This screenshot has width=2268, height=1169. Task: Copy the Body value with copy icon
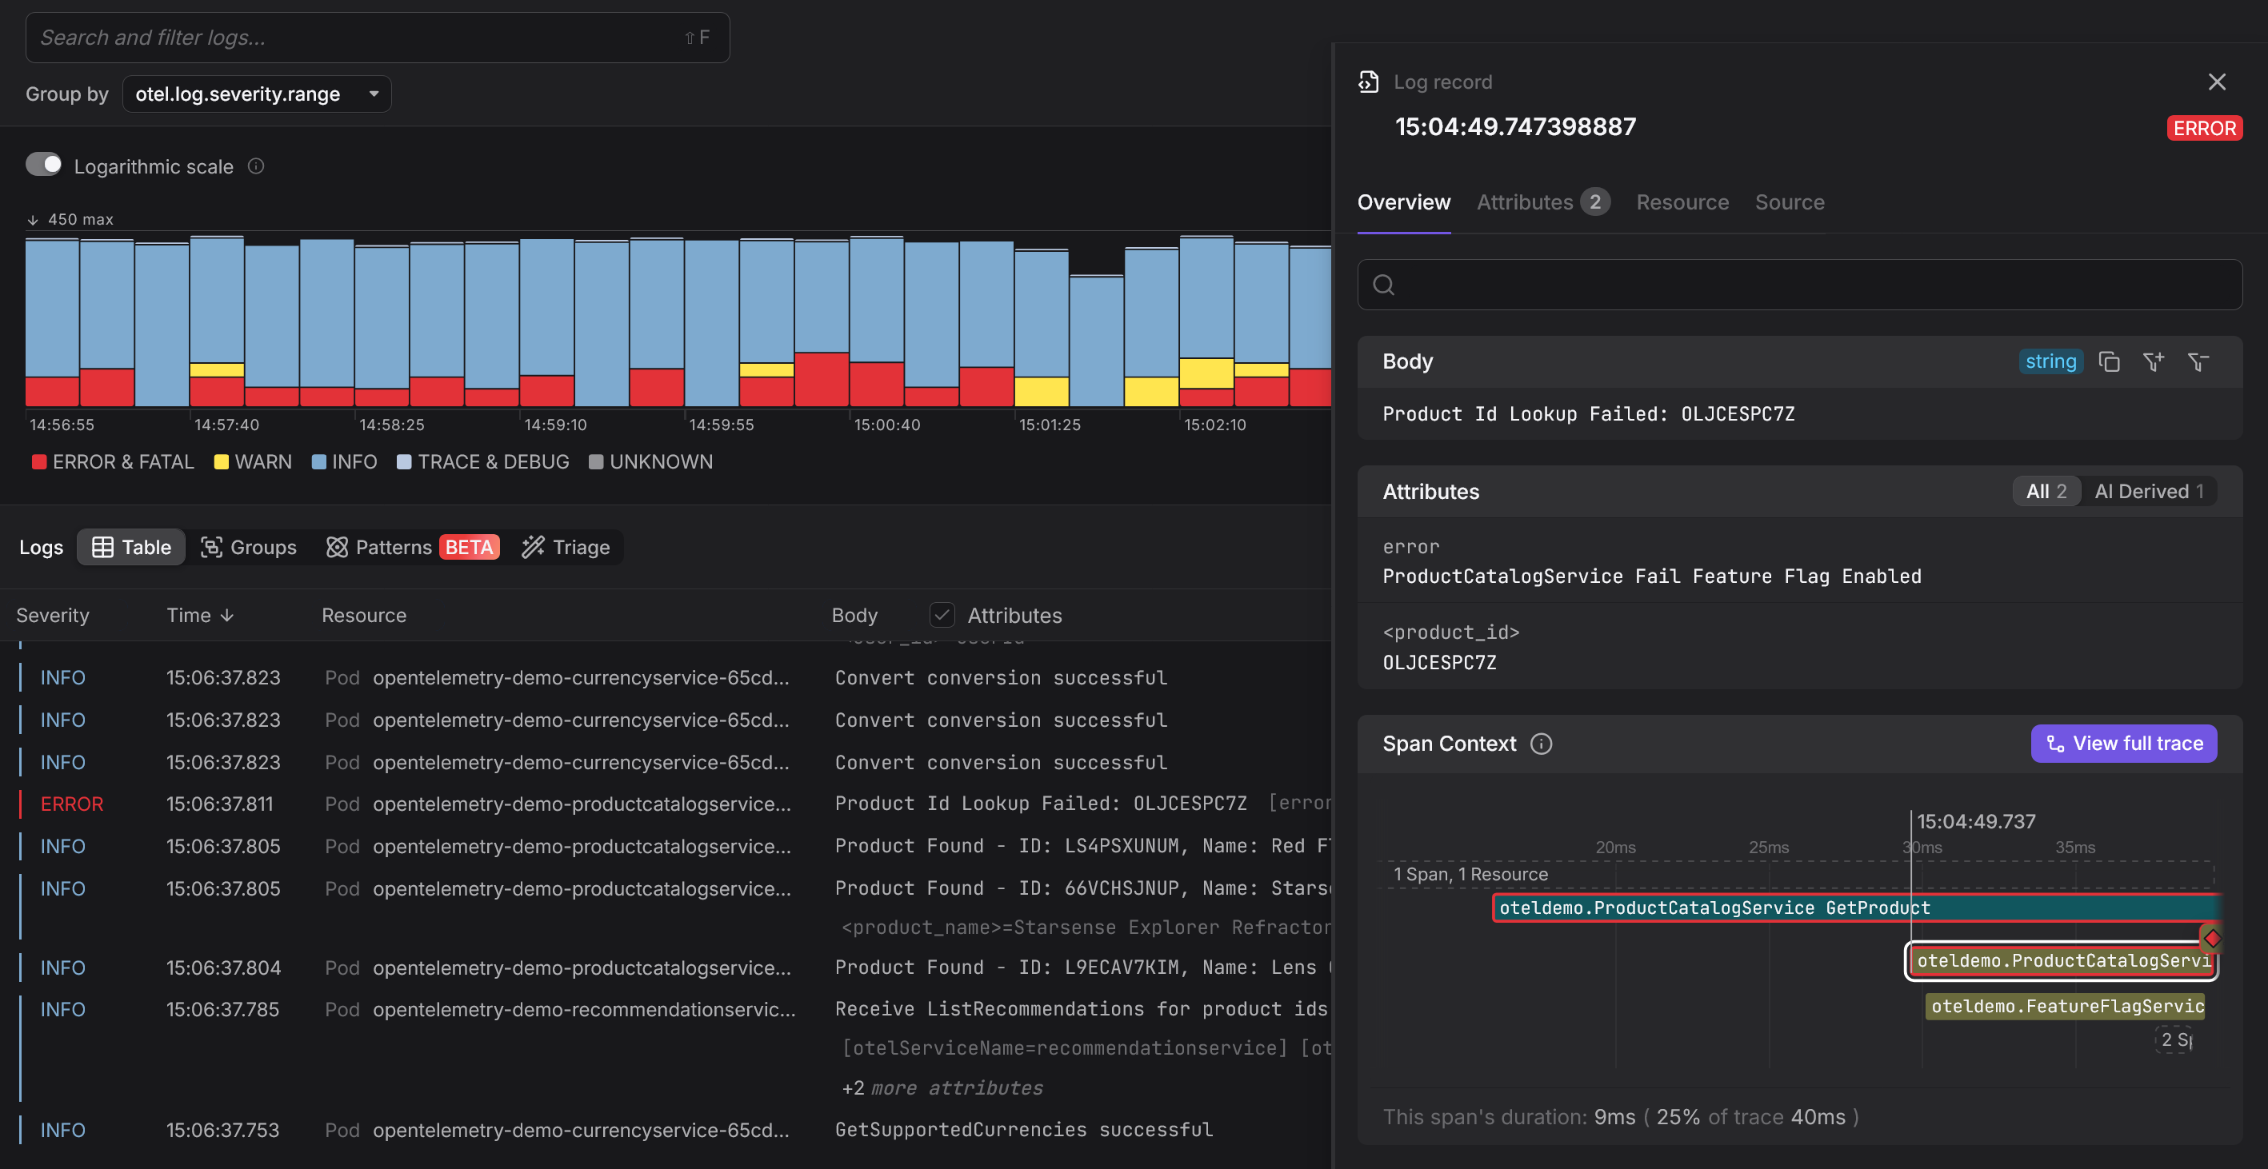[x=2109, y=361]
